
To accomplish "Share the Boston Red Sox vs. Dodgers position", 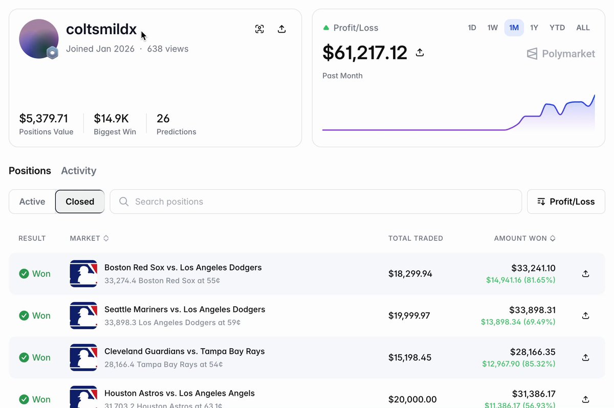I will point(586,274).
